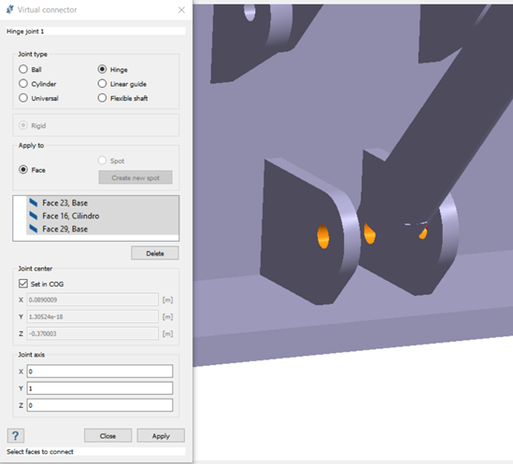Click the face icon beside Face 23, Base
The width and height of the screenshot is (513, 464).
(x=34, y=203)
